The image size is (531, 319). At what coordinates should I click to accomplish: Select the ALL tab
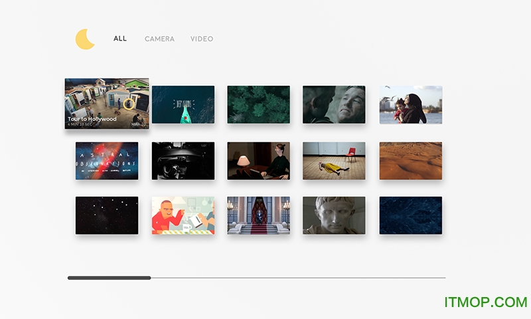(x=120, y=39)
